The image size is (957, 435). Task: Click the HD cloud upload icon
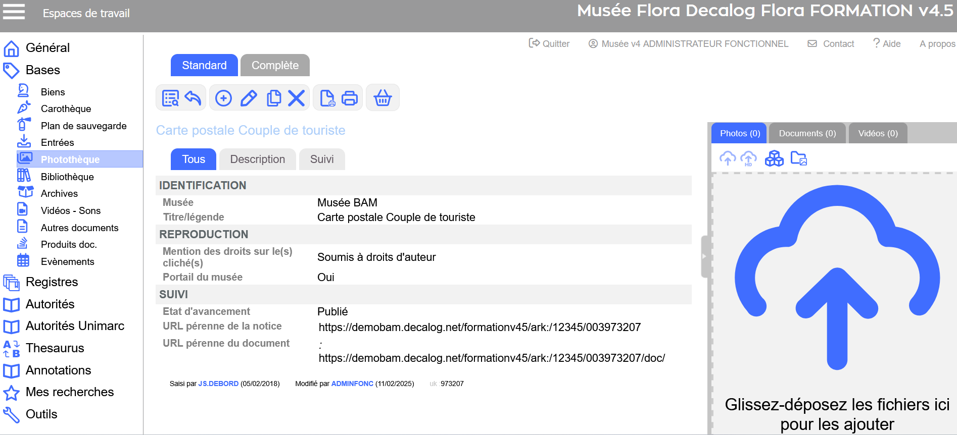[748, 158]
